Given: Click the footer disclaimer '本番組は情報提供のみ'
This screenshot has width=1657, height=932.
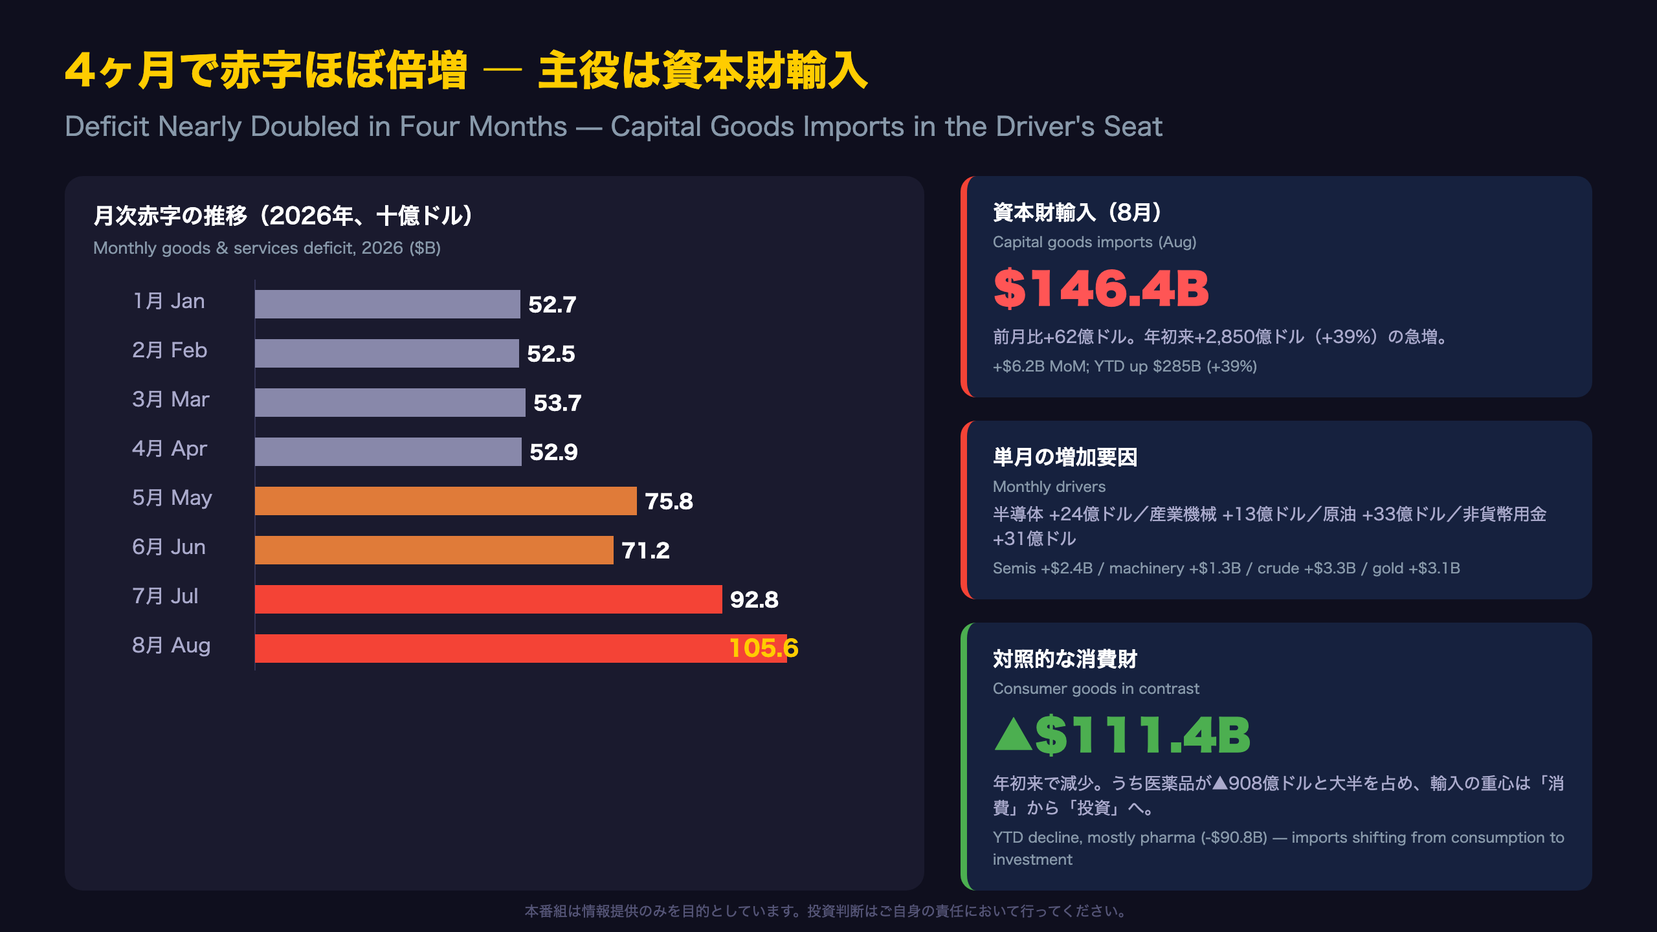Looking at the screenshot, I should pos(828,911).
